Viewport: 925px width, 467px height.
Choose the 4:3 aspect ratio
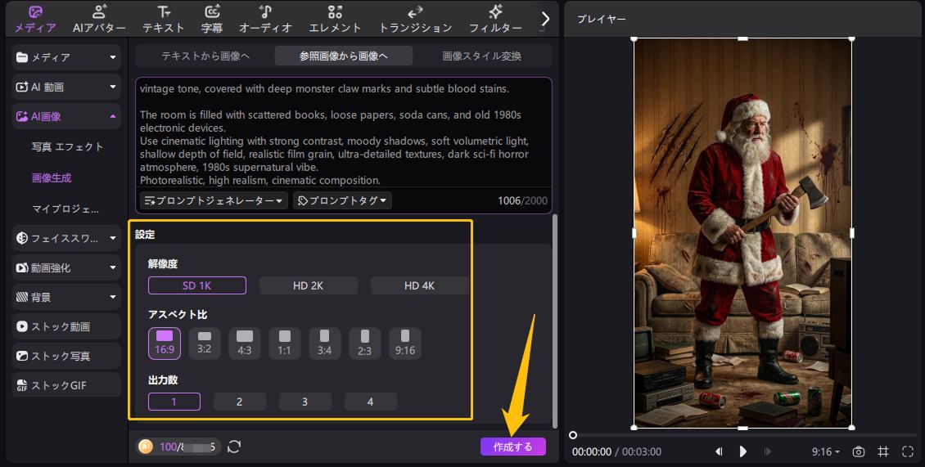tap(244, 344)
